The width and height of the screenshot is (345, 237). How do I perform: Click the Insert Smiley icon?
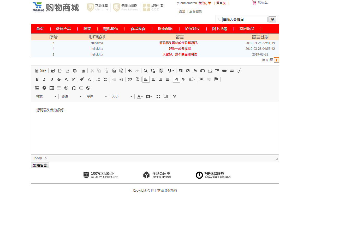[66, 88]
